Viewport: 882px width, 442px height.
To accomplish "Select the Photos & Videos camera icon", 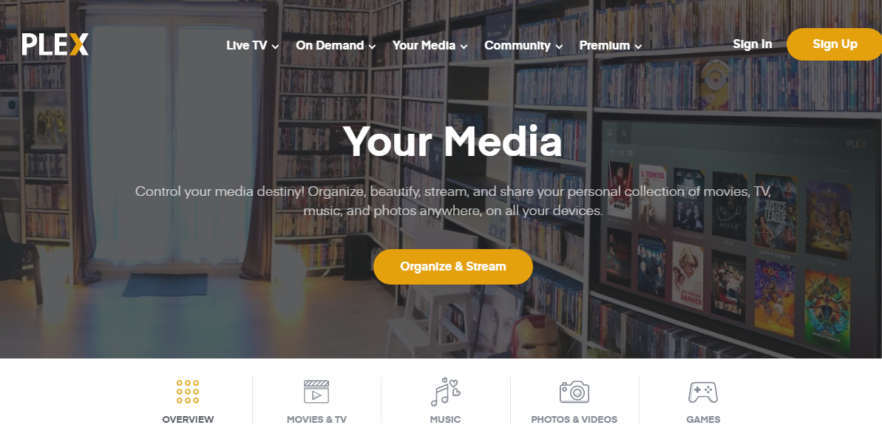I will click(574, 392).
